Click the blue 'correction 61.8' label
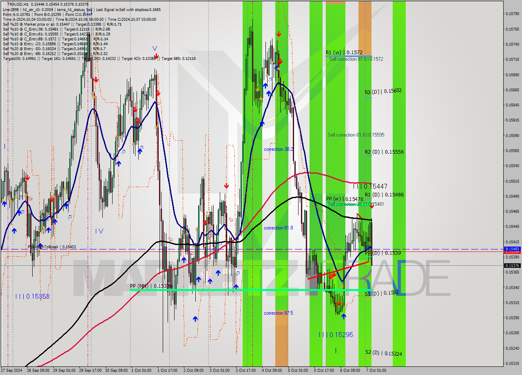Screen dimensions: 522x375 pyautogui.click(x=278, y=228)
